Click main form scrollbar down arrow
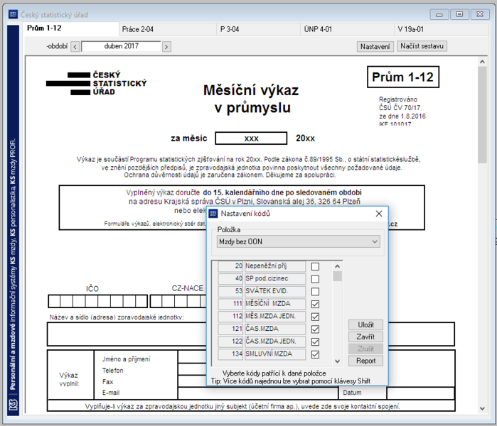This screenshot has height=426, width=497. pyautogui.click(x=482, y=408)
